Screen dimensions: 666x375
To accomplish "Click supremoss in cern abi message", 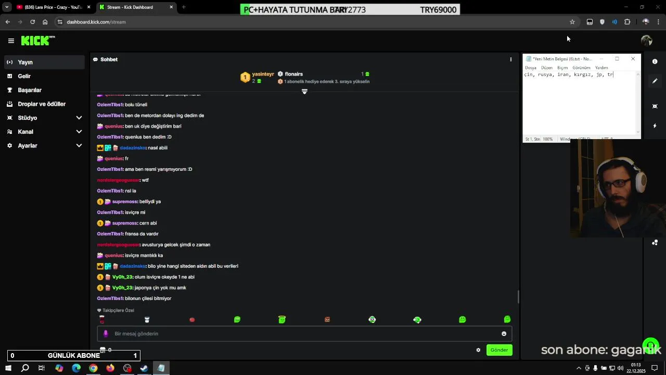I will 125,223.
